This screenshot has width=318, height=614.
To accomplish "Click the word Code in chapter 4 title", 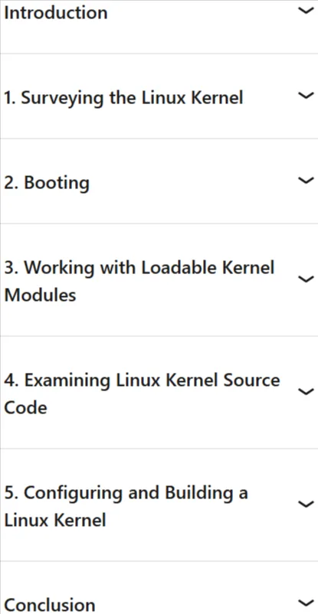I will (x=25, y=407).
